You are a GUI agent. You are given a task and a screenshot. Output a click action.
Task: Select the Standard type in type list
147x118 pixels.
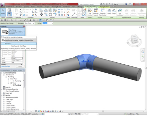19,44
